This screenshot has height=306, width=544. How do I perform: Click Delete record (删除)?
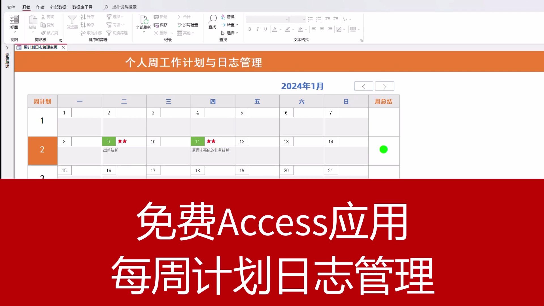(161, 33)
